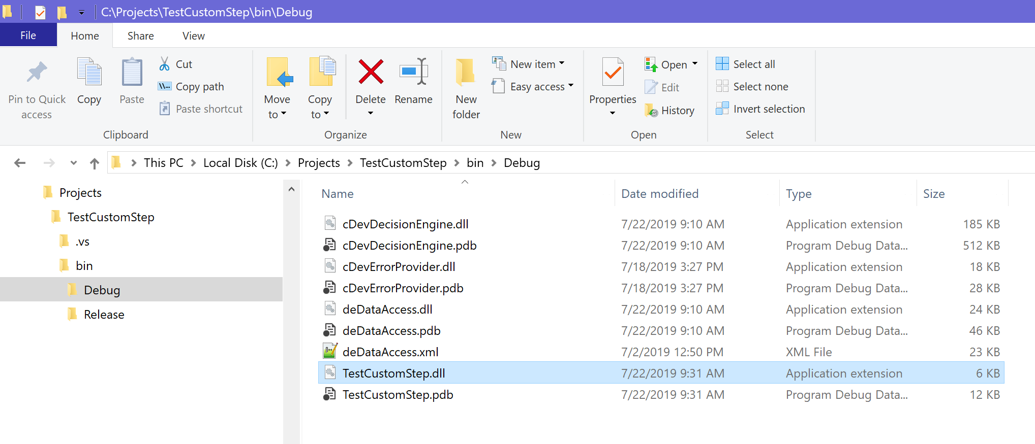Click the Copy path icon

point(164,86)
